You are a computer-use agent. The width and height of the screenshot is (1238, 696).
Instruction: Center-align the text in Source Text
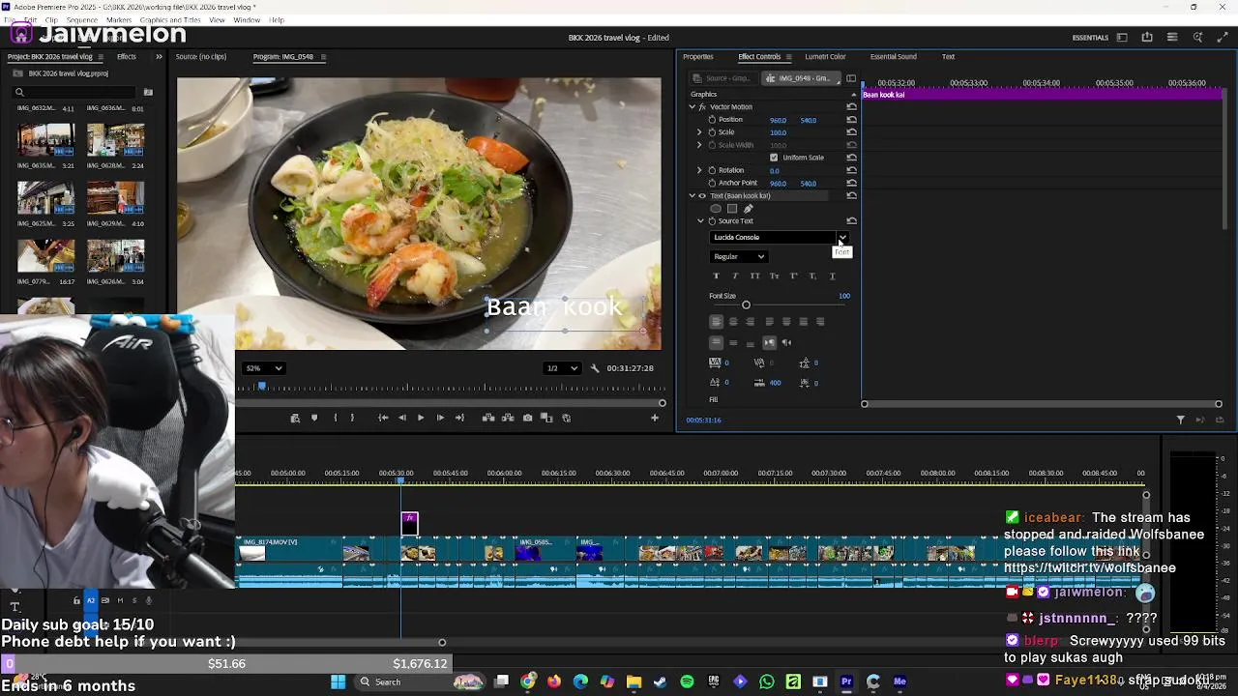pos(733,322)
